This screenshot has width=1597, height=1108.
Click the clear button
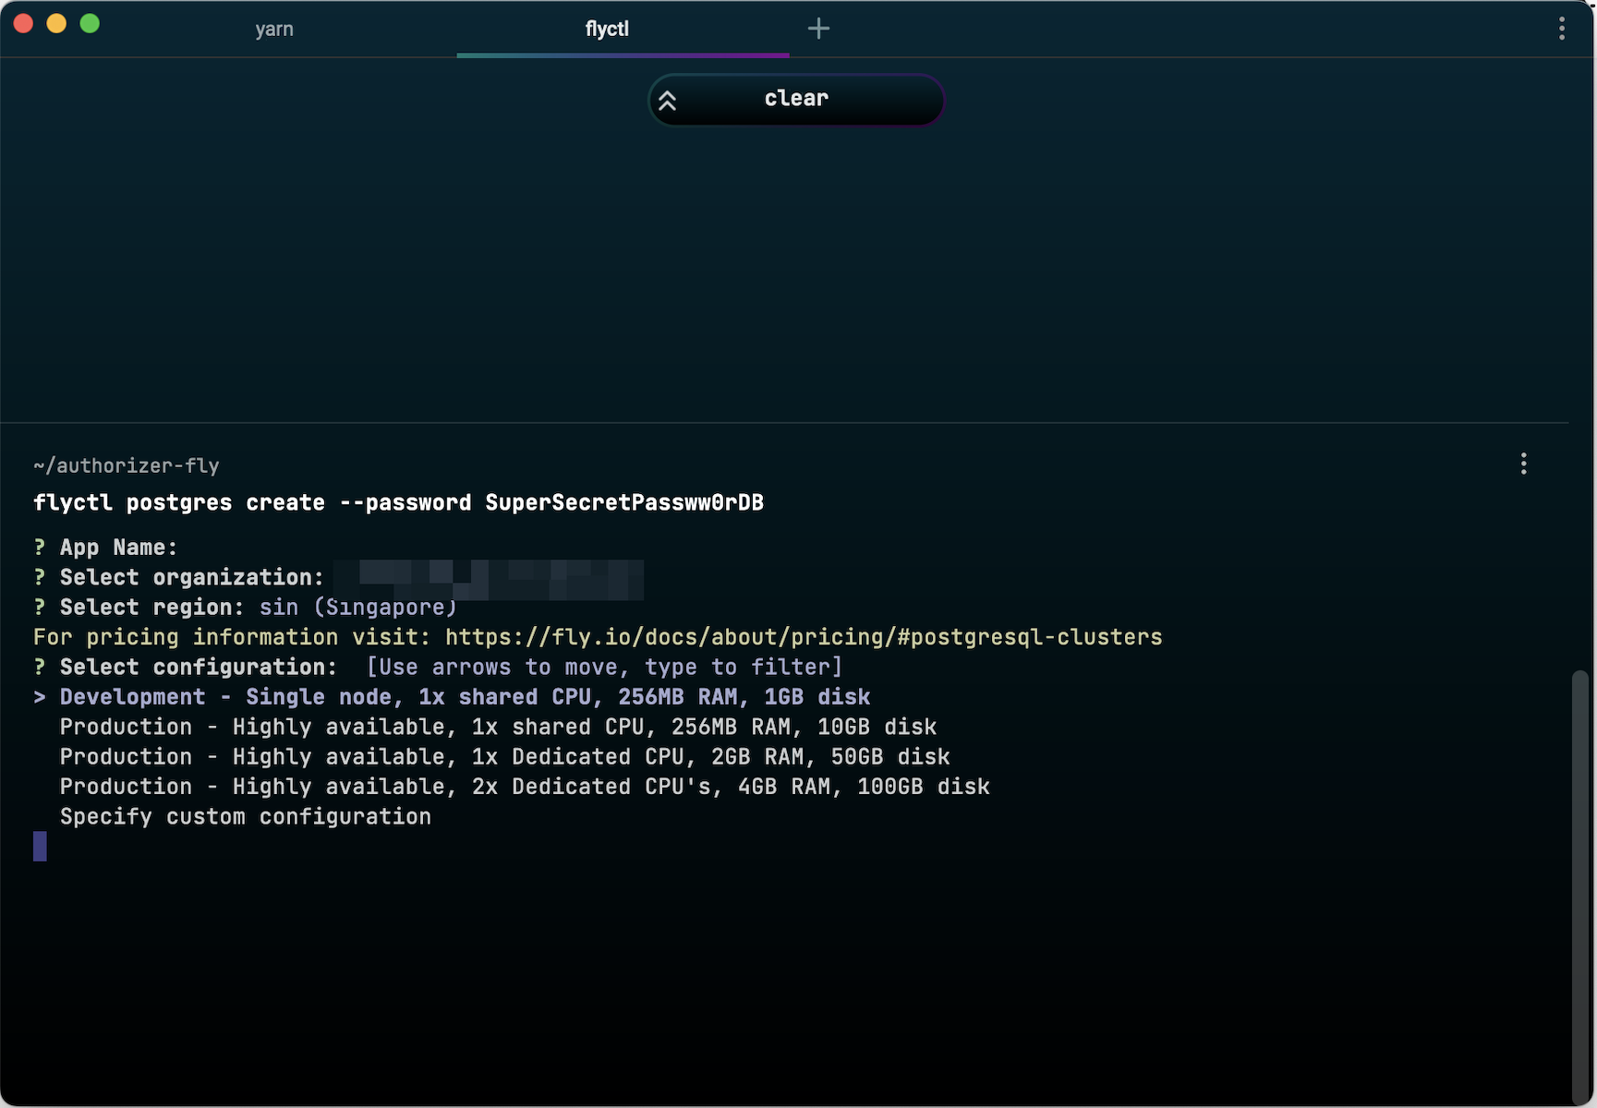(795, 99)
